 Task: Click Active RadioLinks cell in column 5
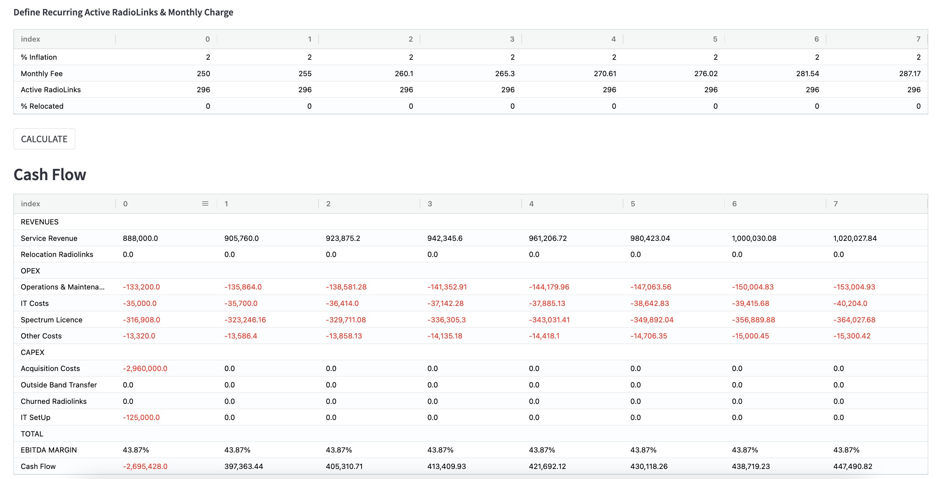pyautogui.click(x=710, y=90)
